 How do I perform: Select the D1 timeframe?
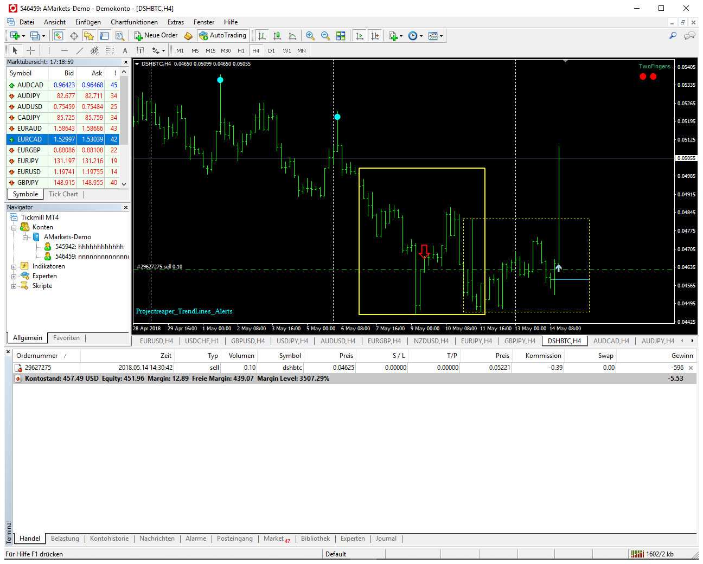(x=271, y=50)
